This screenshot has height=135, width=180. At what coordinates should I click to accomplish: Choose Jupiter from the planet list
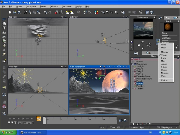166,64
